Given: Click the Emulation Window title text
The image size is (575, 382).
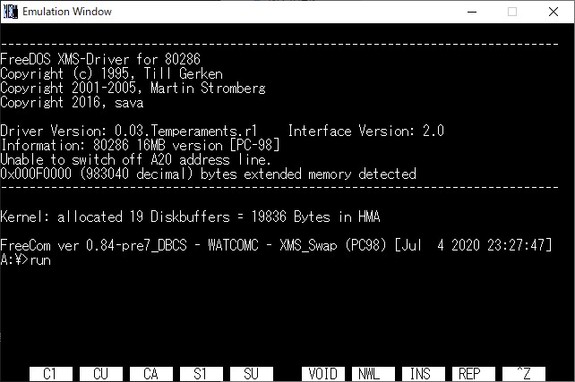Looking at the screenshot, I should 68,12.
